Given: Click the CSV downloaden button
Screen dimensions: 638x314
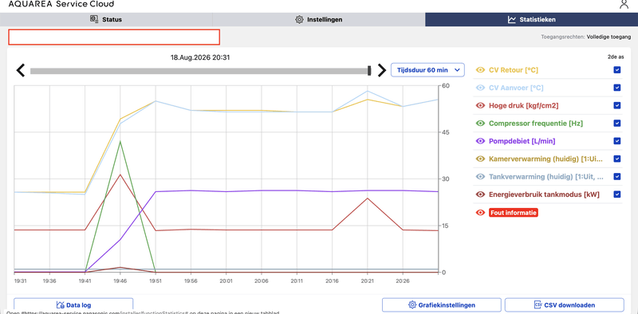Looking at the screenshot, I should (x=565, y=305).
